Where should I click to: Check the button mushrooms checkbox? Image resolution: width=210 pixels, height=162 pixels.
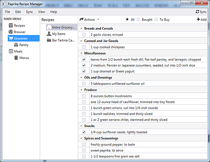(84, 96)
